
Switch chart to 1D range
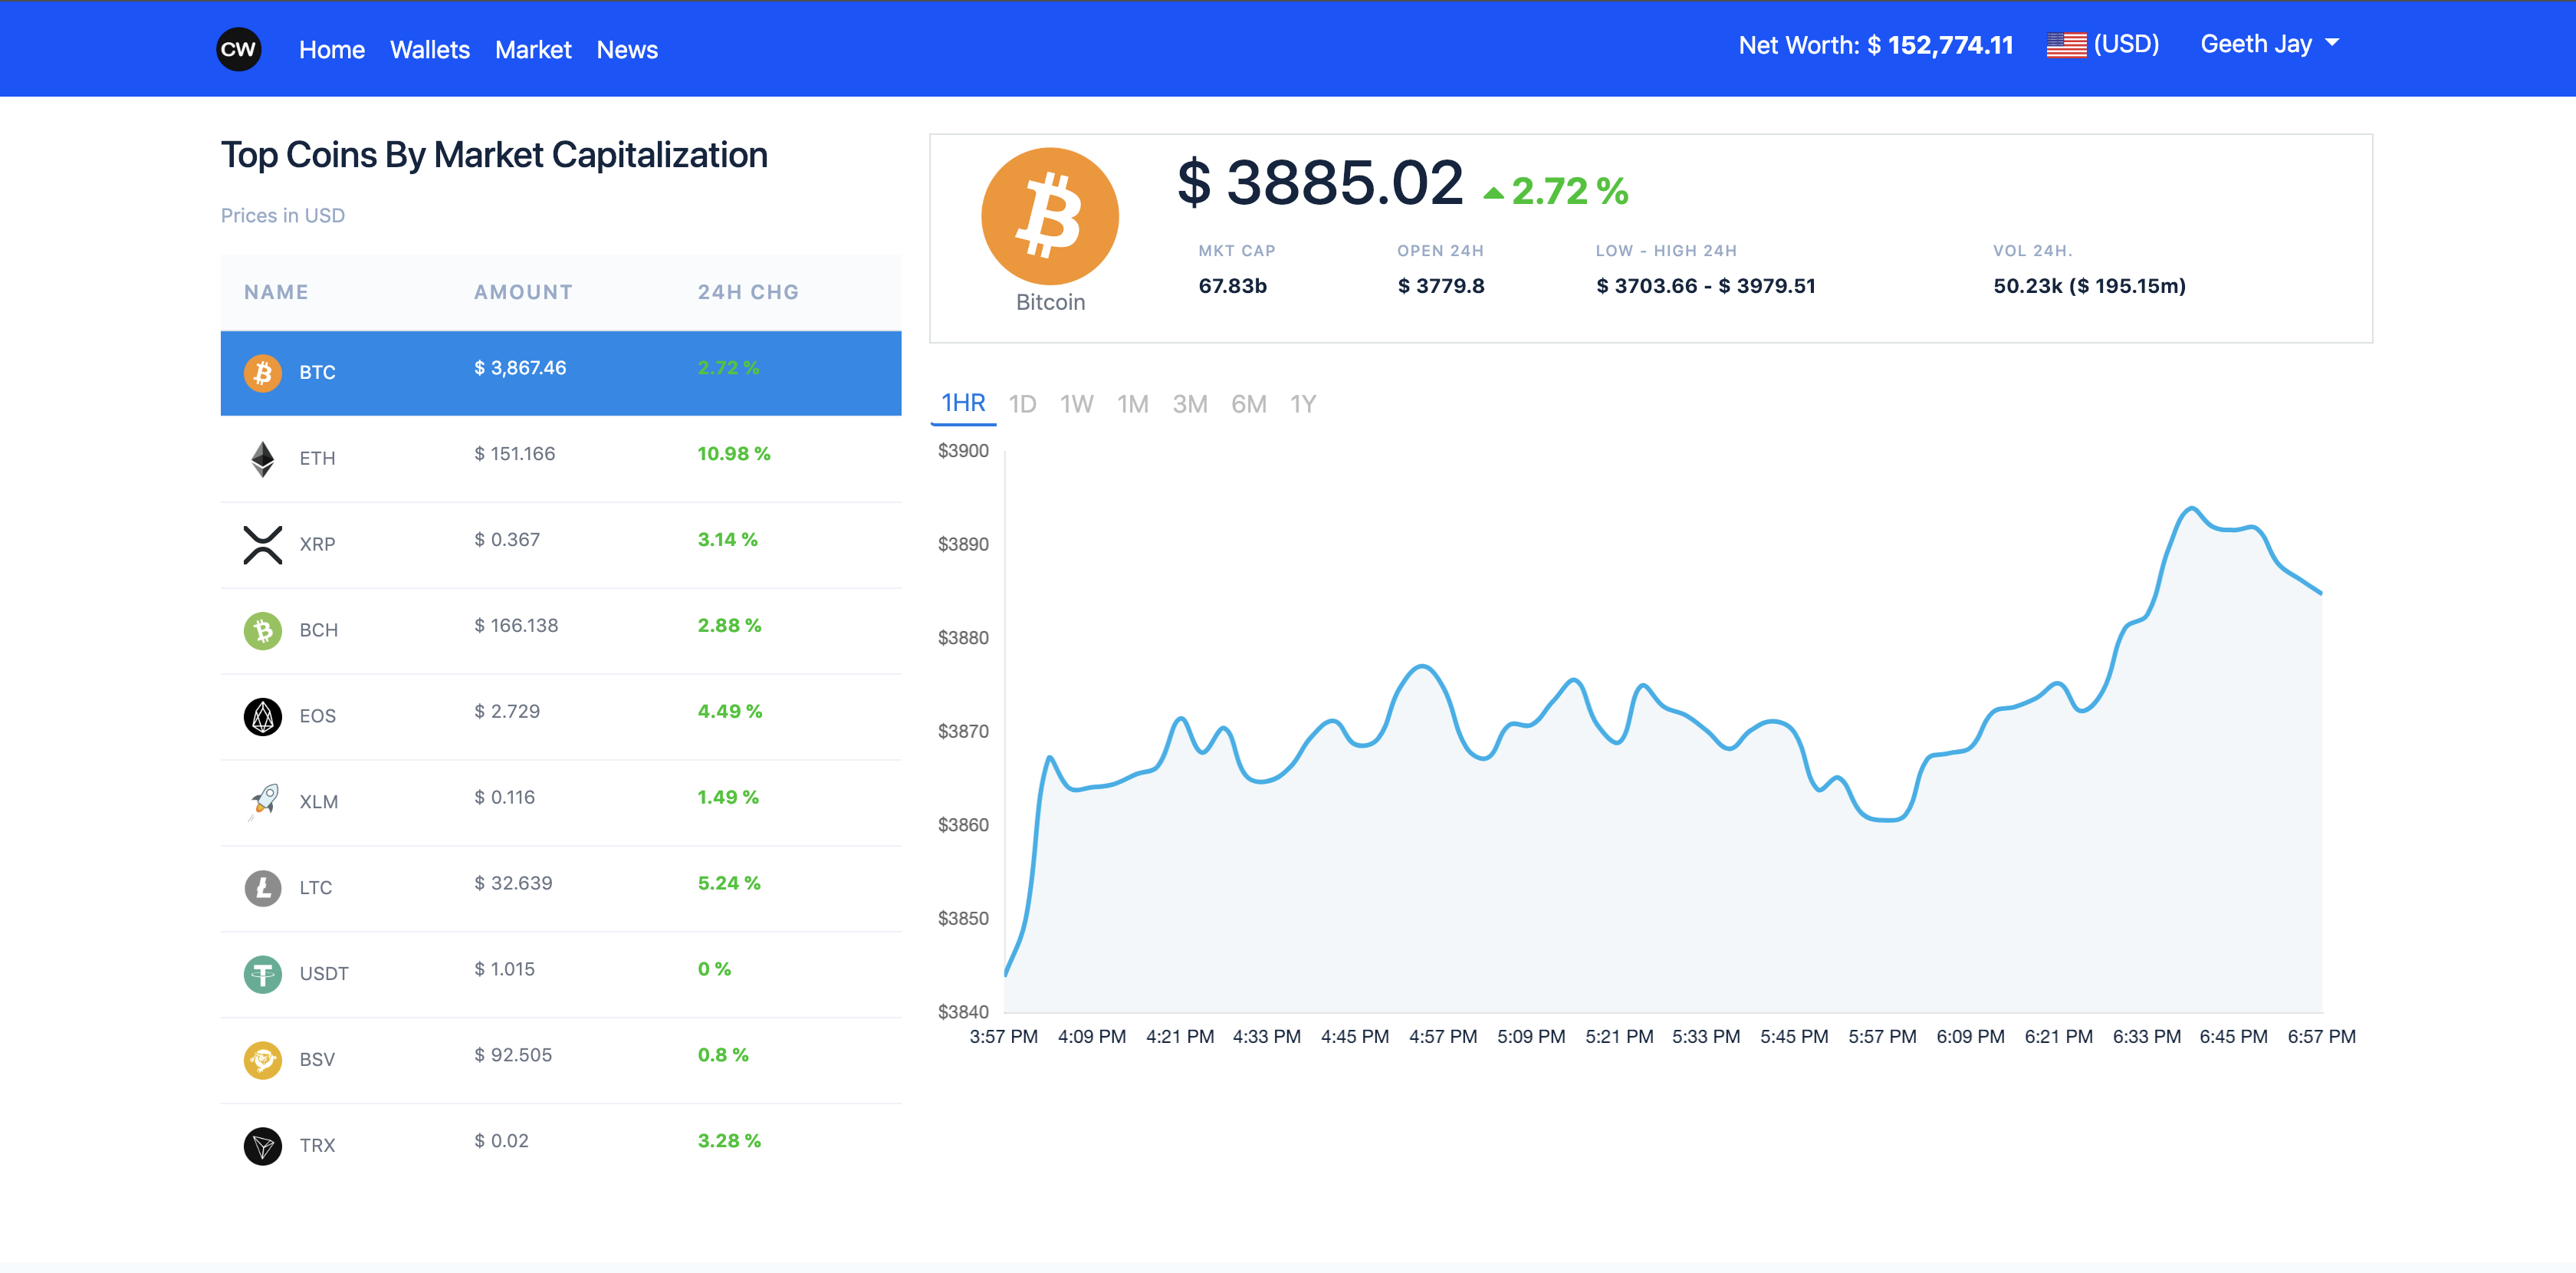point(1022,404)
